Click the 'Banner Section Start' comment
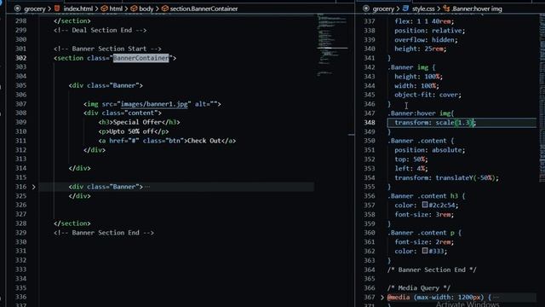 (x=107, y=49)
